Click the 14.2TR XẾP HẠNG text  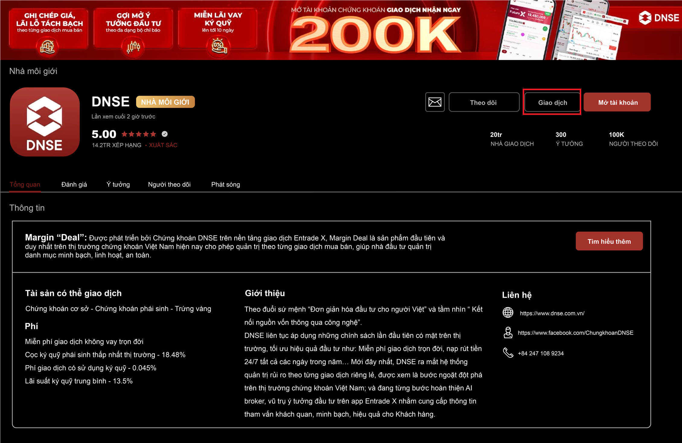point(116,145)
